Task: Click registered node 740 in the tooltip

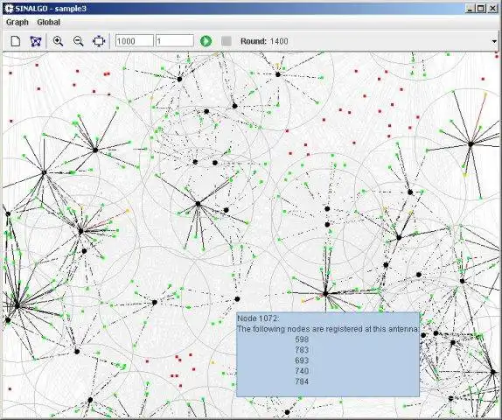Action: [302, 371]
